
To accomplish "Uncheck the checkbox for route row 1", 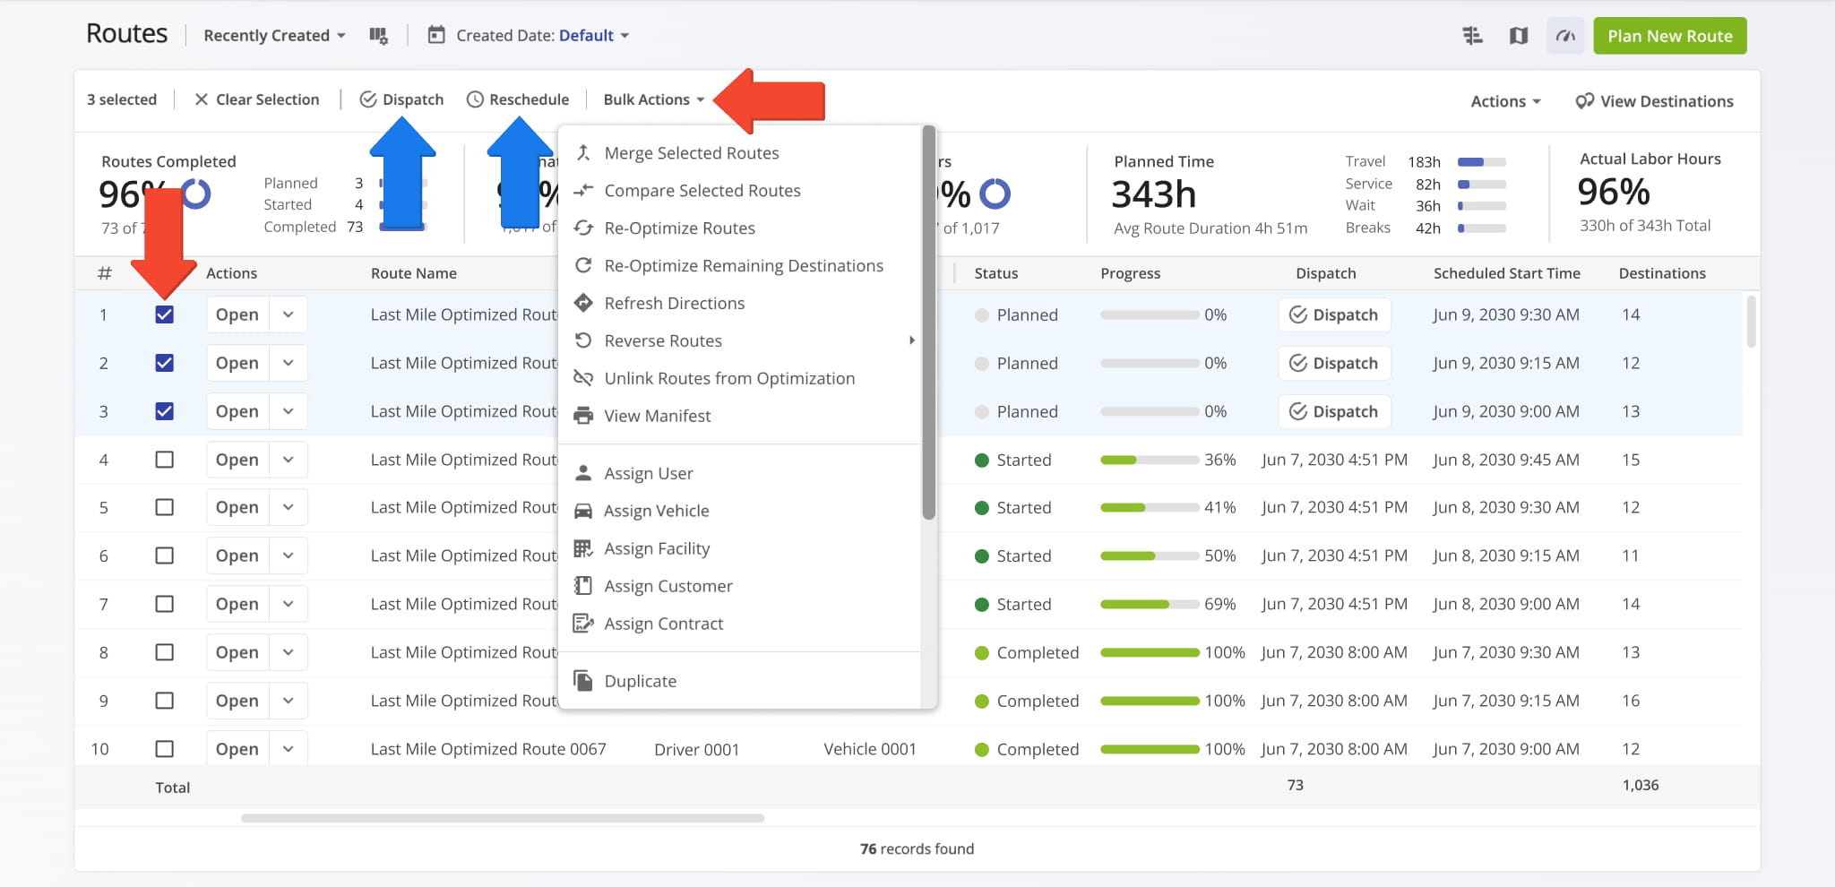I will pyautogui.click(x=164, y=314).
